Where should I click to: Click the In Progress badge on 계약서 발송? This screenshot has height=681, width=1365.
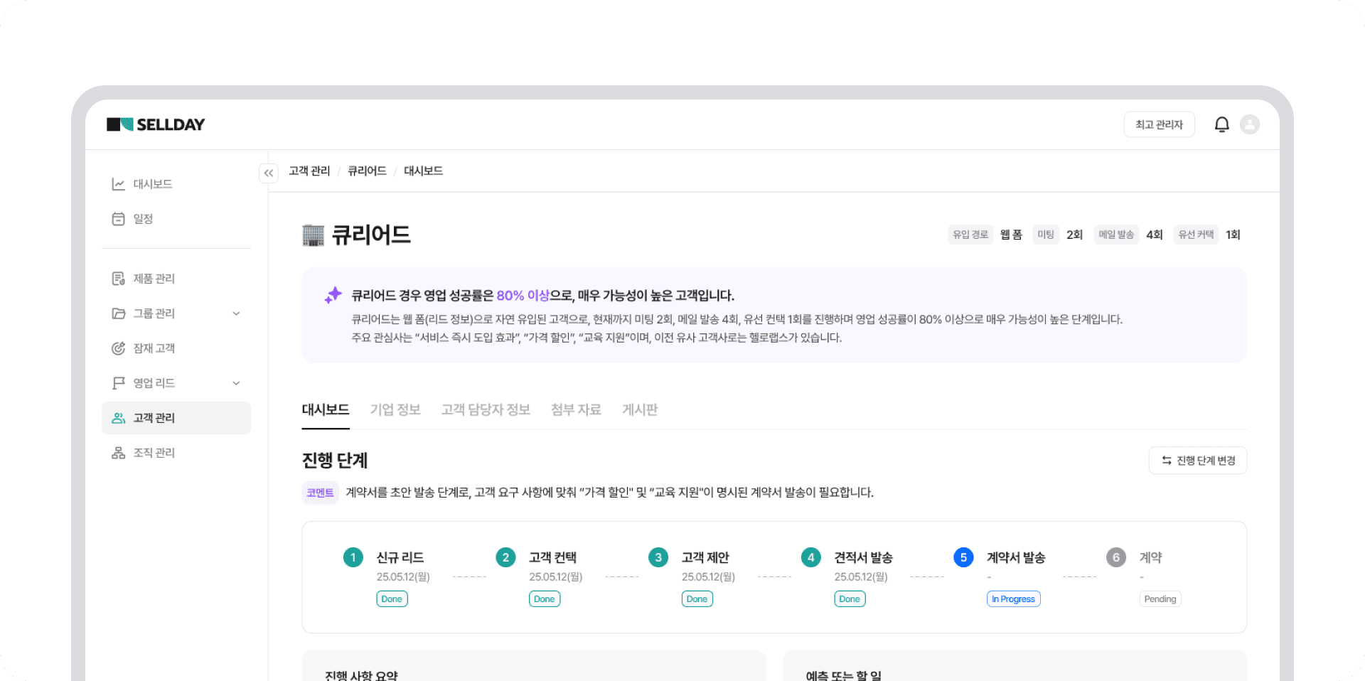click(x=1013, y=599)
